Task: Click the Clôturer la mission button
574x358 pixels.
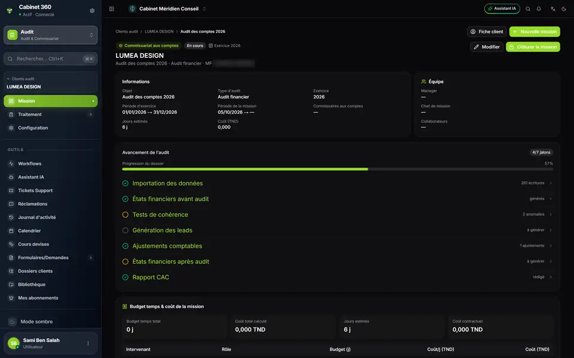Action: pos(533,47)
